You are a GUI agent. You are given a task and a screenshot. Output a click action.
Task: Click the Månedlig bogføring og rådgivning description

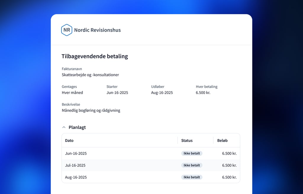click(x=91, y=110)
